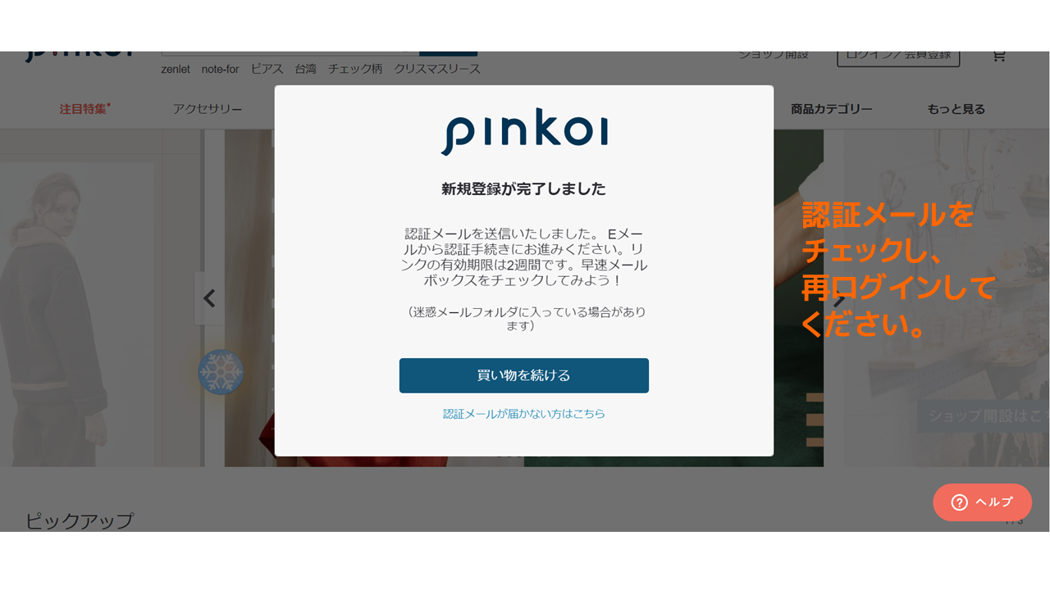Open the アクセサリー menu
The image size is (1050, 590).
(x=208, y=109)
